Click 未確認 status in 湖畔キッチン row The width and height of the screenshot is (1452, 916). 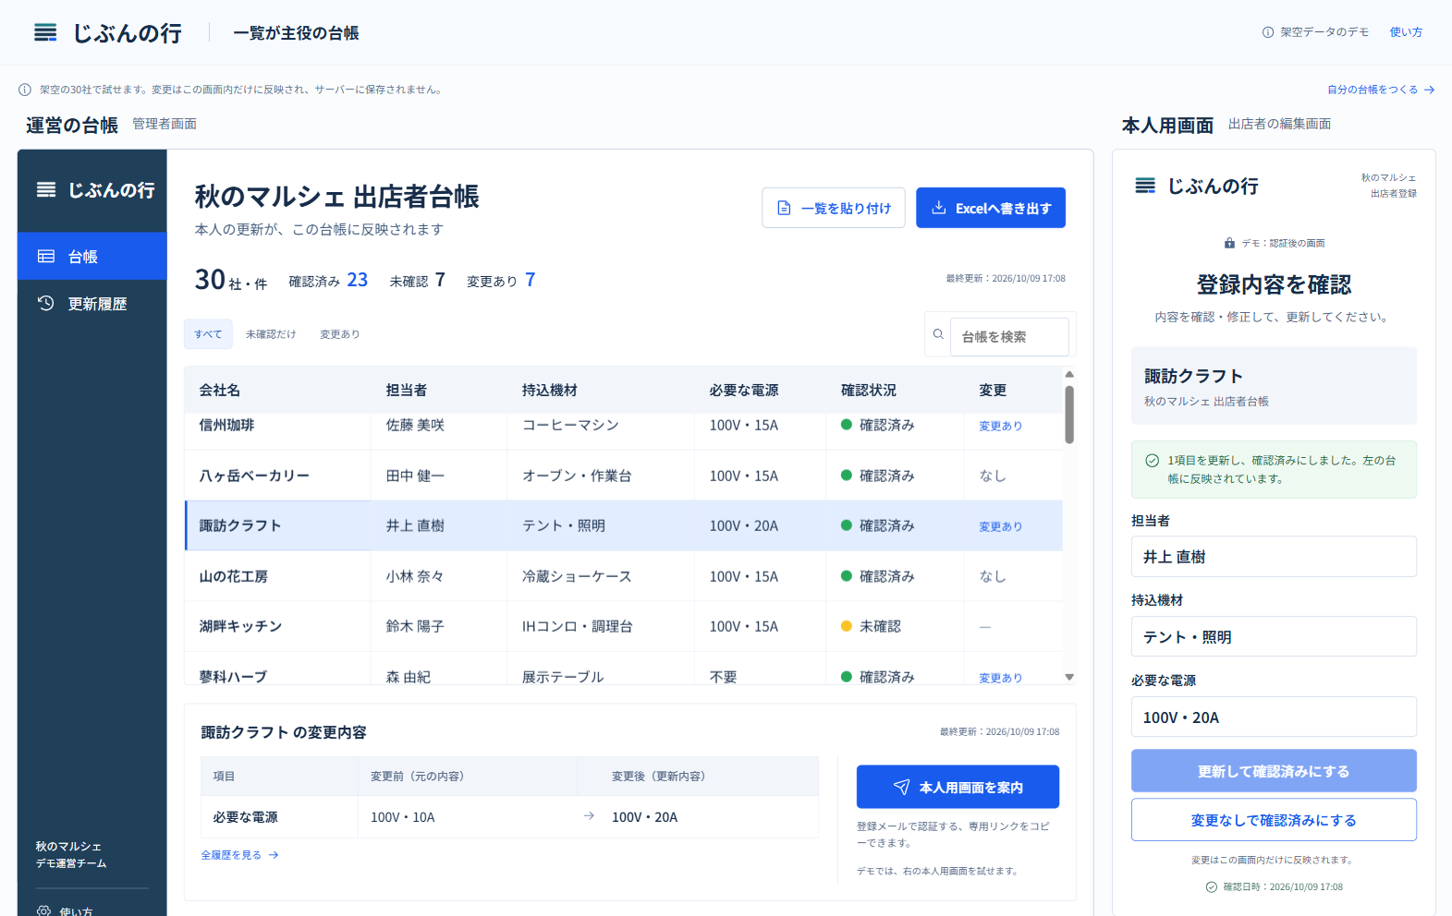(871, 626)
